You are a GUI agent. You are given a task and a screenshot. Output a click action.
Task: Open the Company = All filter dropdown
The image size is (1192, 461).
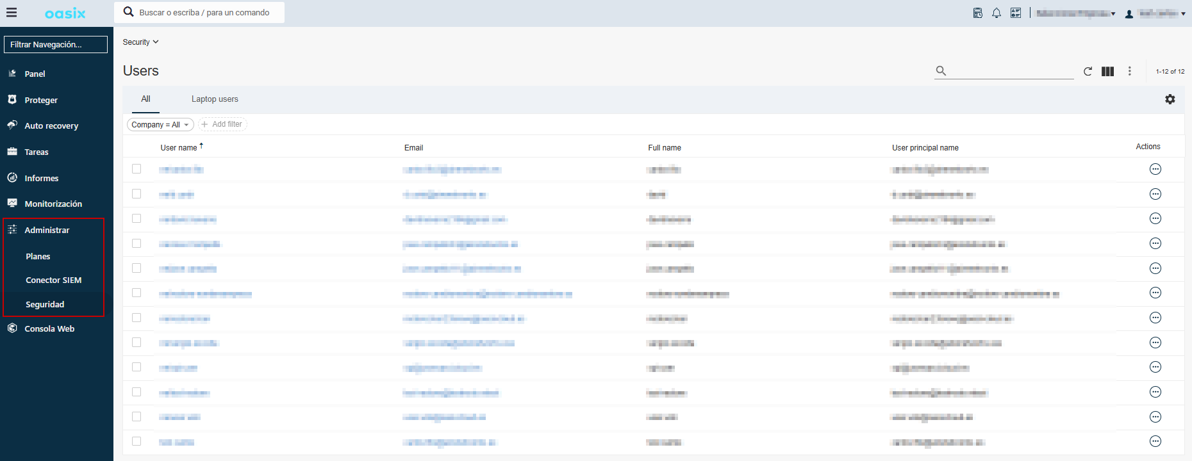point(160,124)
